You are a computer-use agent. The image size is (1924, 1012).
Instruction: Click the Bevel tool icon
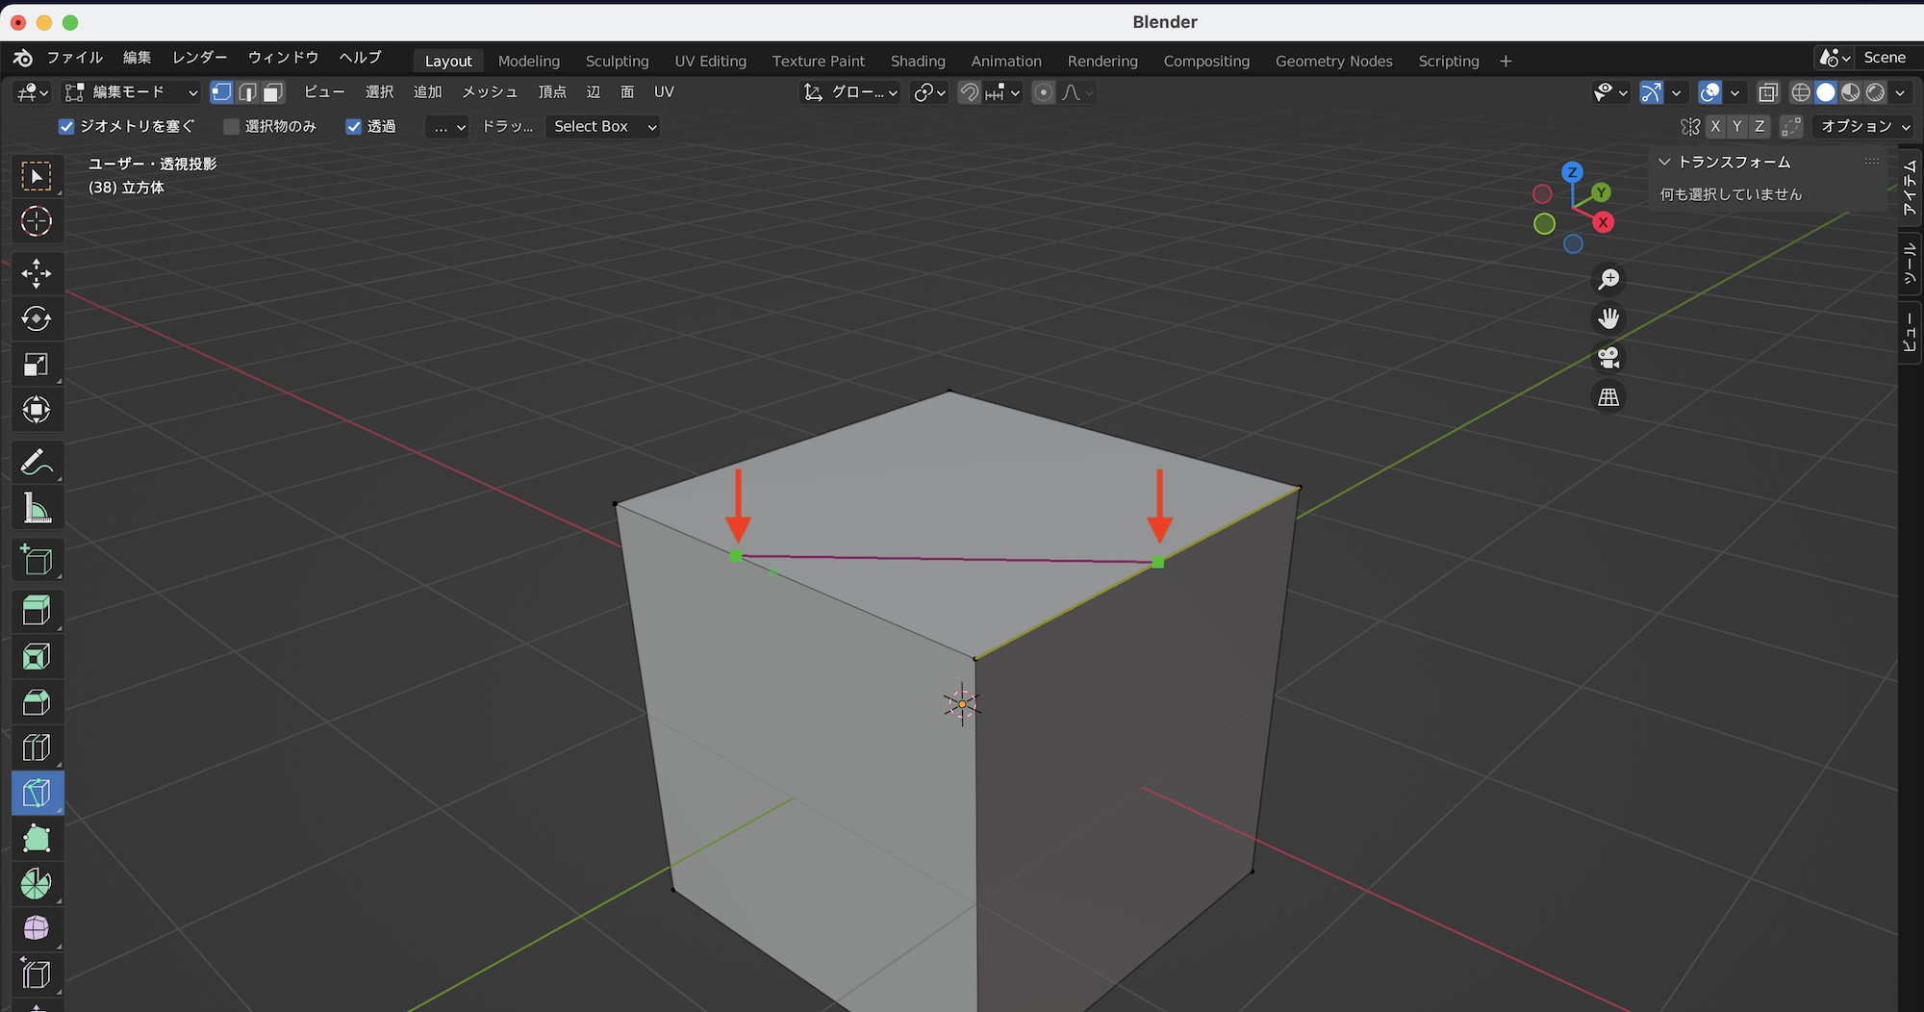37,702
